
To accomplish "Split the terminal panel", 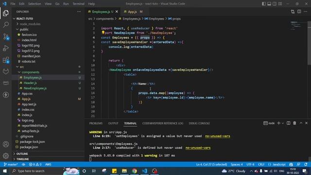I will coord(288,123).
